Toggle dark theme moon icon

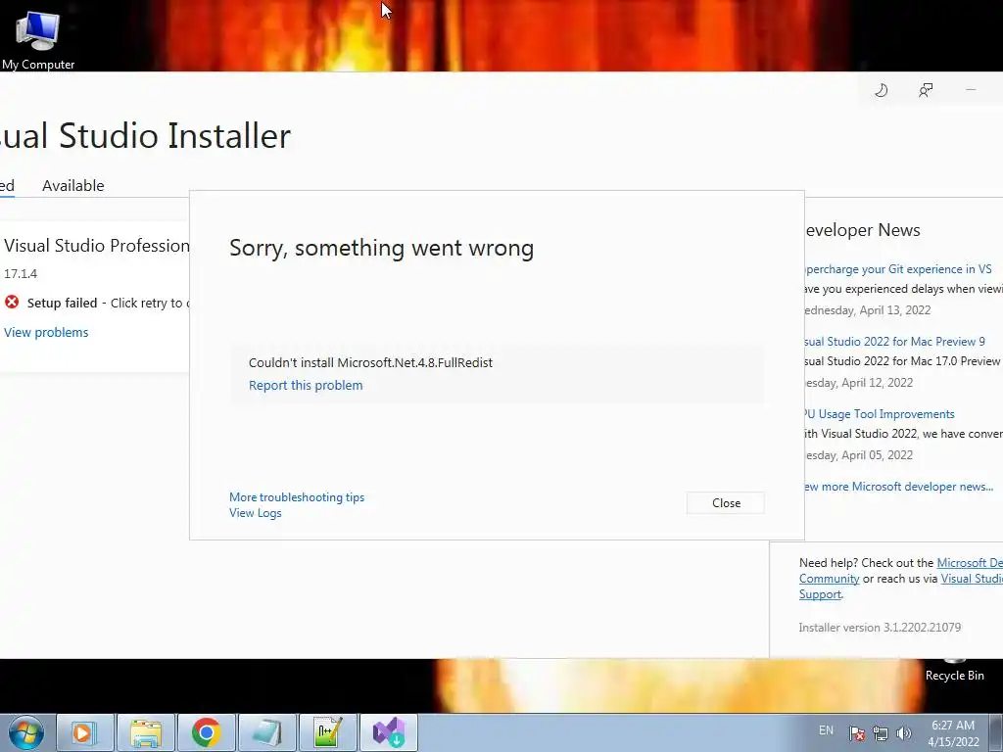[882, 90]
